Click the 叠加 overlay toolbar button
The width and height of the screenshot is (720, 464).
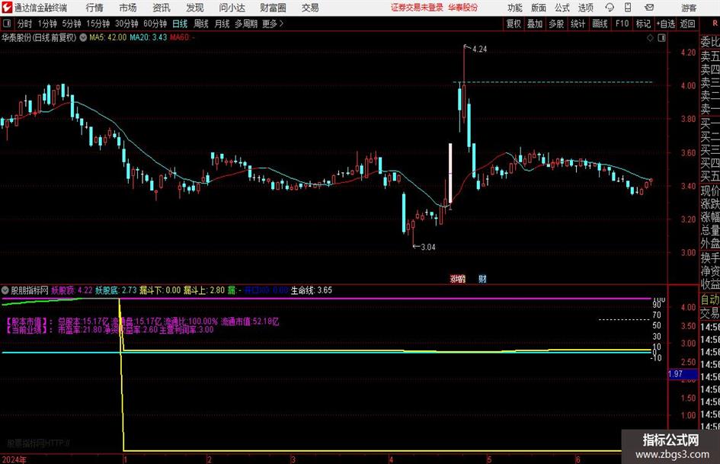[x=535, y=24]
